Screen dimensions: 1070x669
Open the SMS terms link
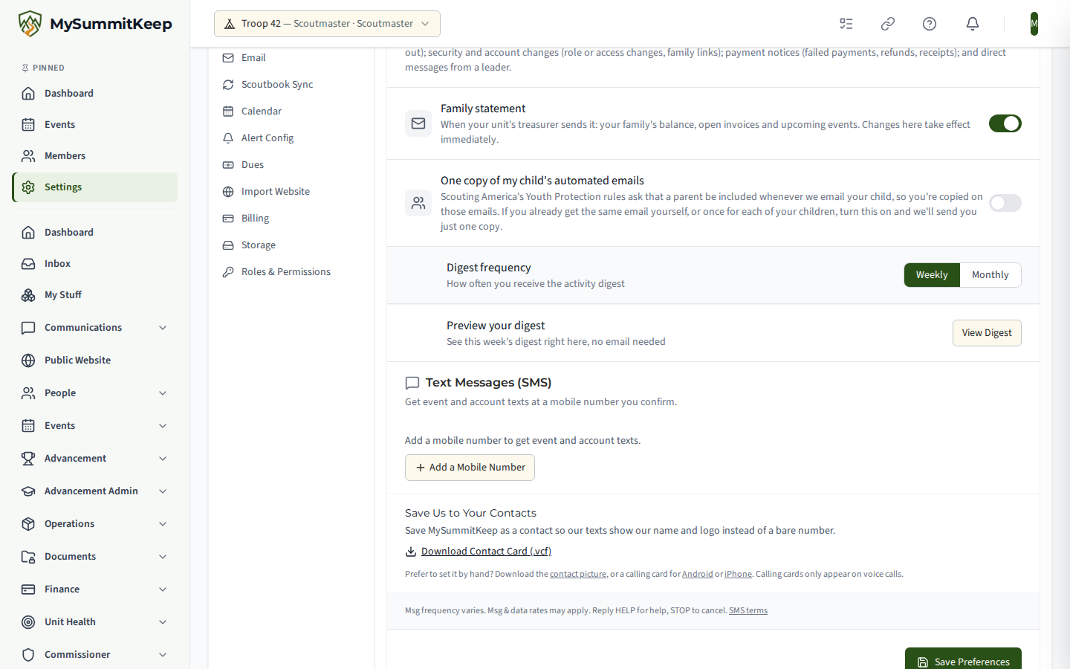[x=748, y=611]
